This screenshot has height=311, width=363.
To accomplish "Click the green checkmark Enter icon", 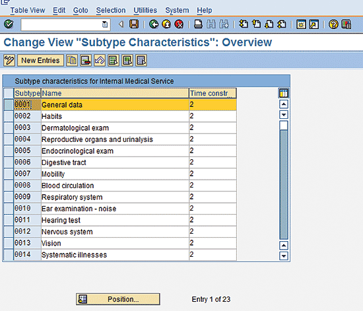I will point(9,24).
